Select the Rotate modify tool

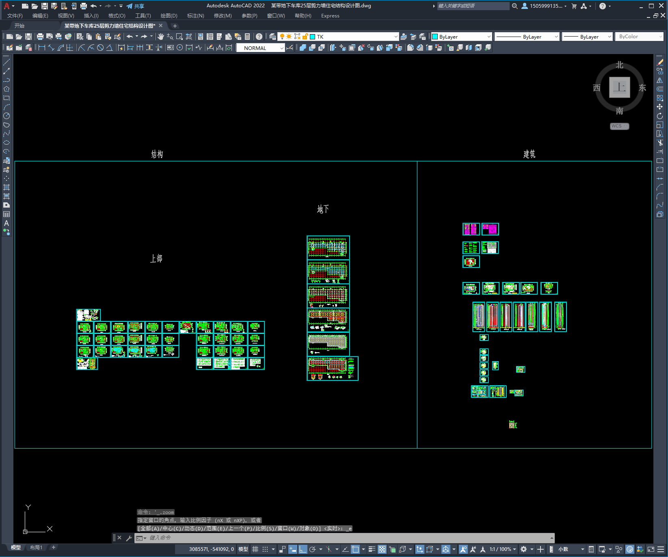coord(660,116)
